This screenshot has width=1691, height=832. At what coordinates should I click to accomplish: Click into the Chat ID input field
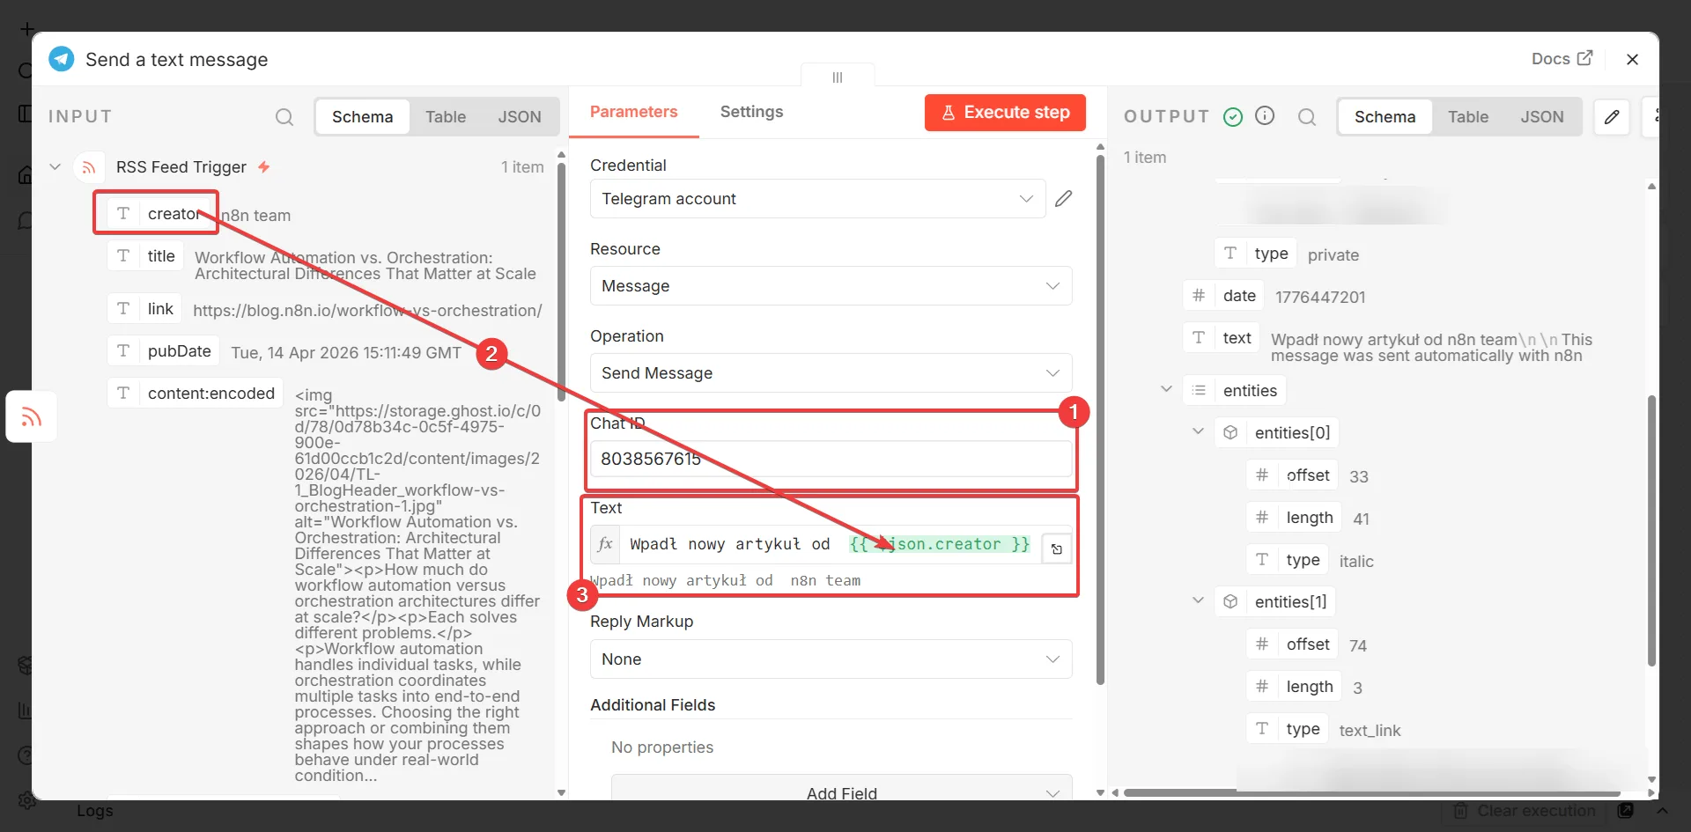point(831,459)
